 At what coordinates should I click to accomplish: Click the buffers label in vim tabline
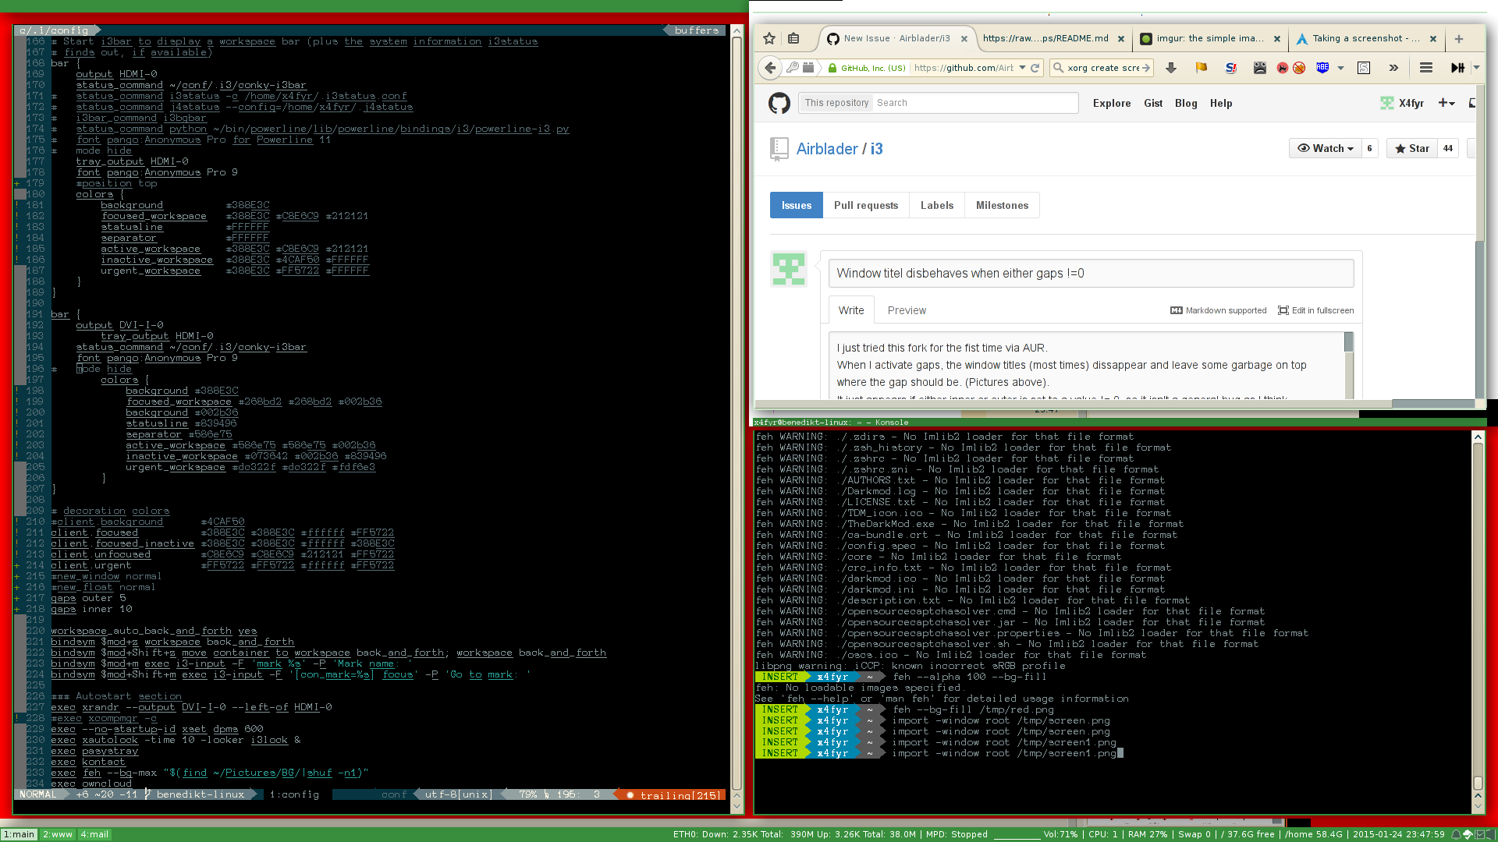pos(696,30)
